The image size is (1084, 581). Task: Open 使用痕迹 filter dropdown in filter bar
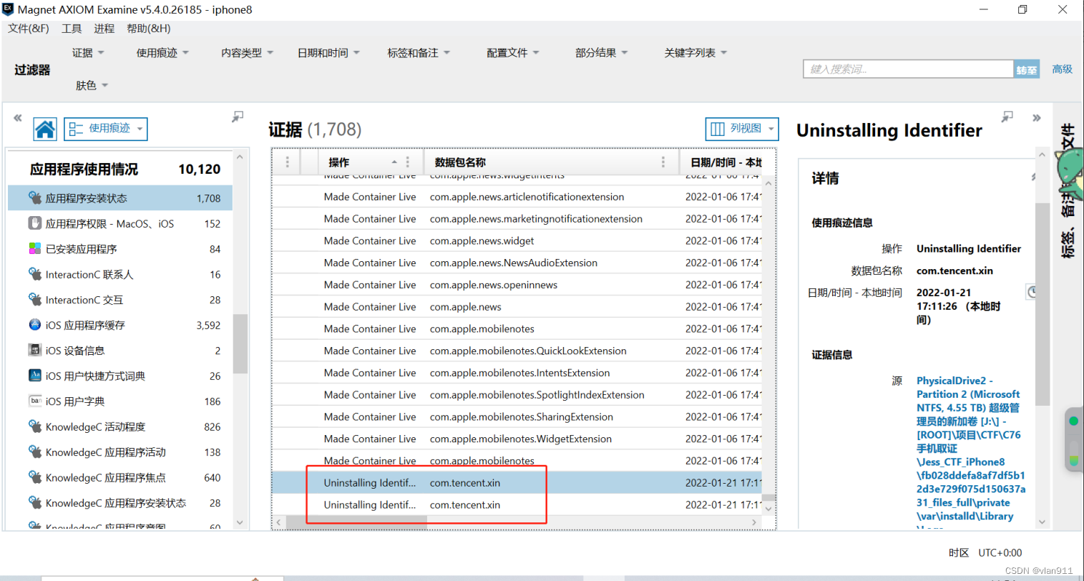click(162, 53)
